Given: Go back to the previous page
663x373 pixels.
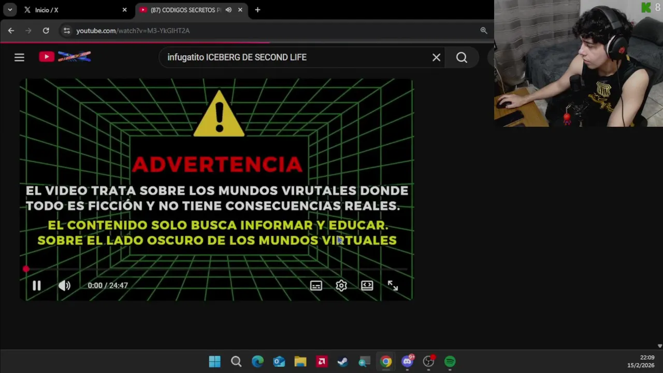Looking at the screenshot, I should click(x=11, y=31).
